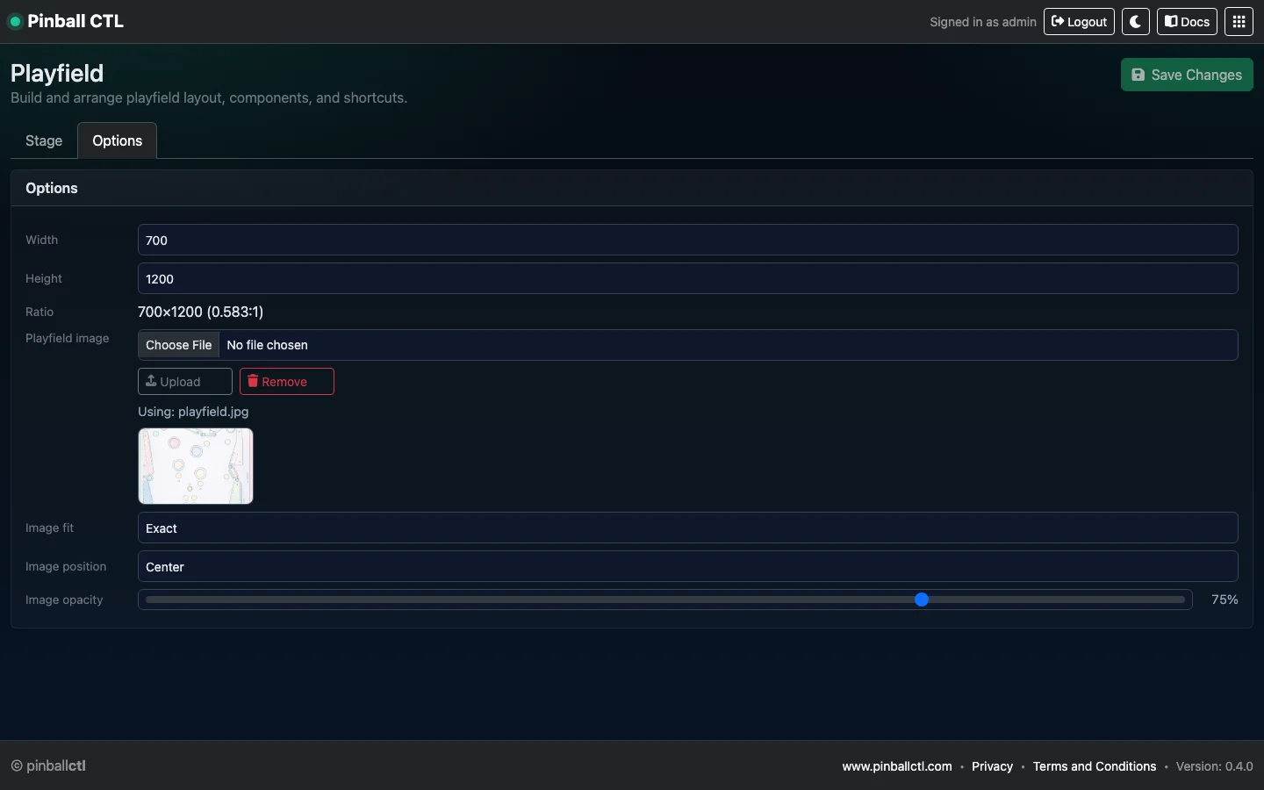The width and height of the screenshot is (1264, 790).
Task: Click the logout arrow icon
Action: [x=1057, y=21]
